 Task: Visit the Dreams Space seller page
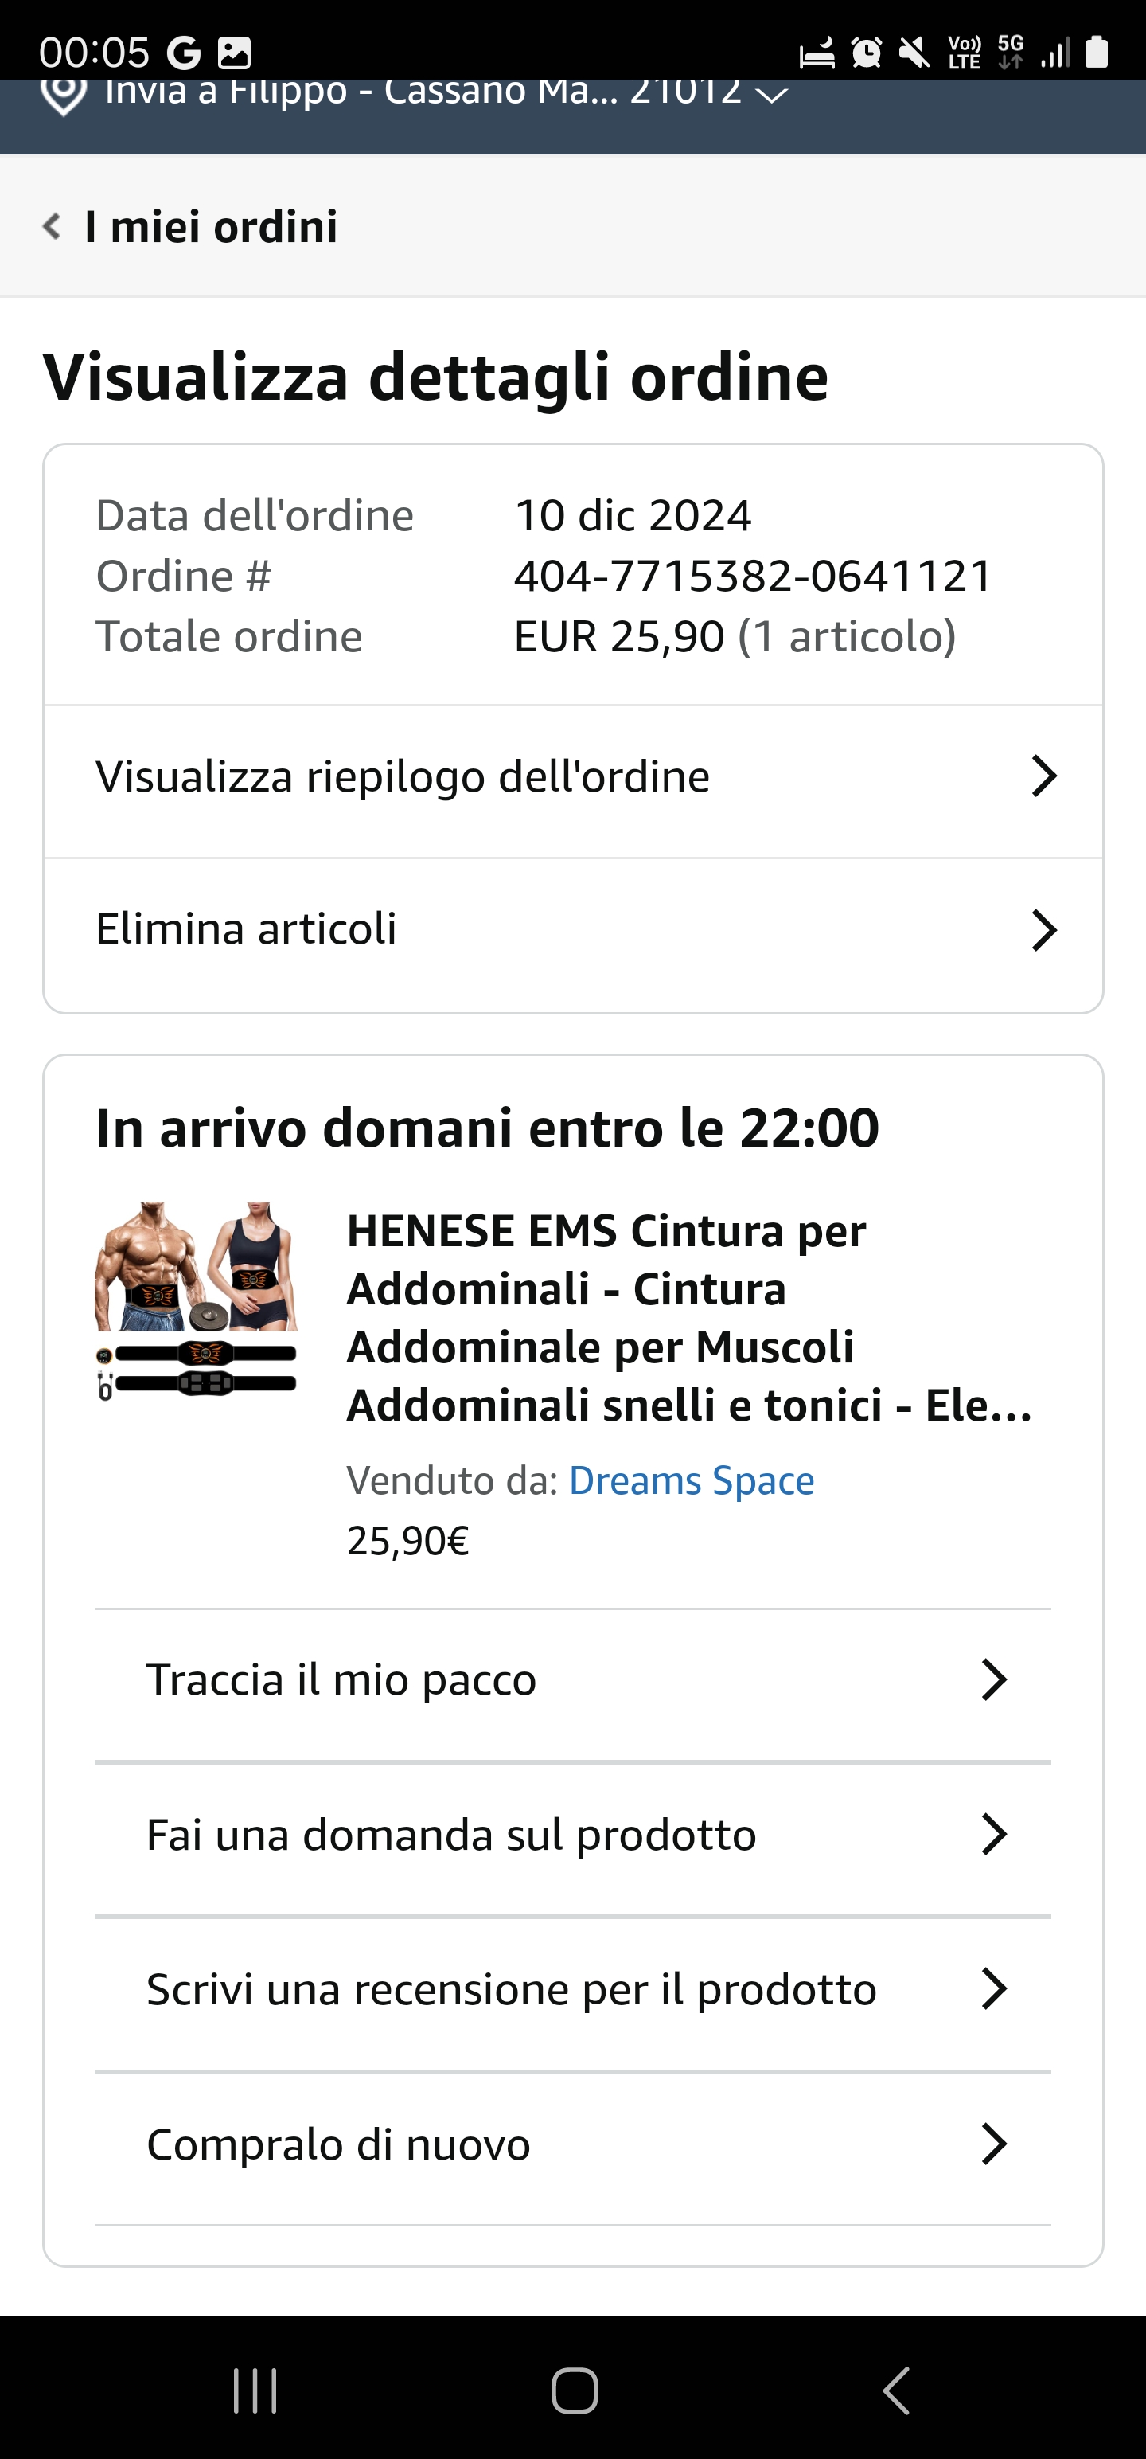click(691, 1480)
